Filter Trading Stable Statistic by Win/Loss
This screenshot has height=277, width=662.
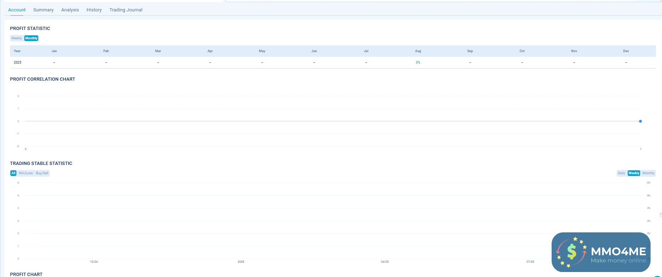pyautogui.click(x=26, y=173)
